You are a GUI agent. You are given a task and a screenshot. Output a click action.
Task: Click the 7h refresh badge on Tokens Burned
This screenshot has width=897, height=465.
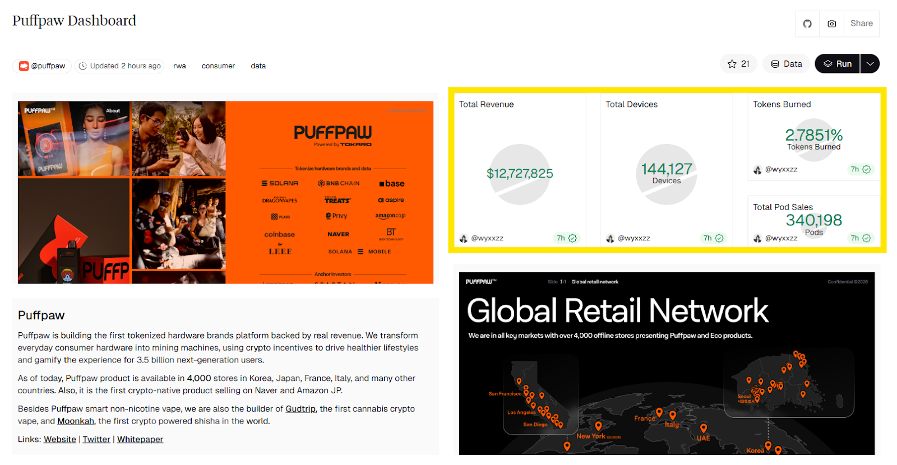coord(861,169)
